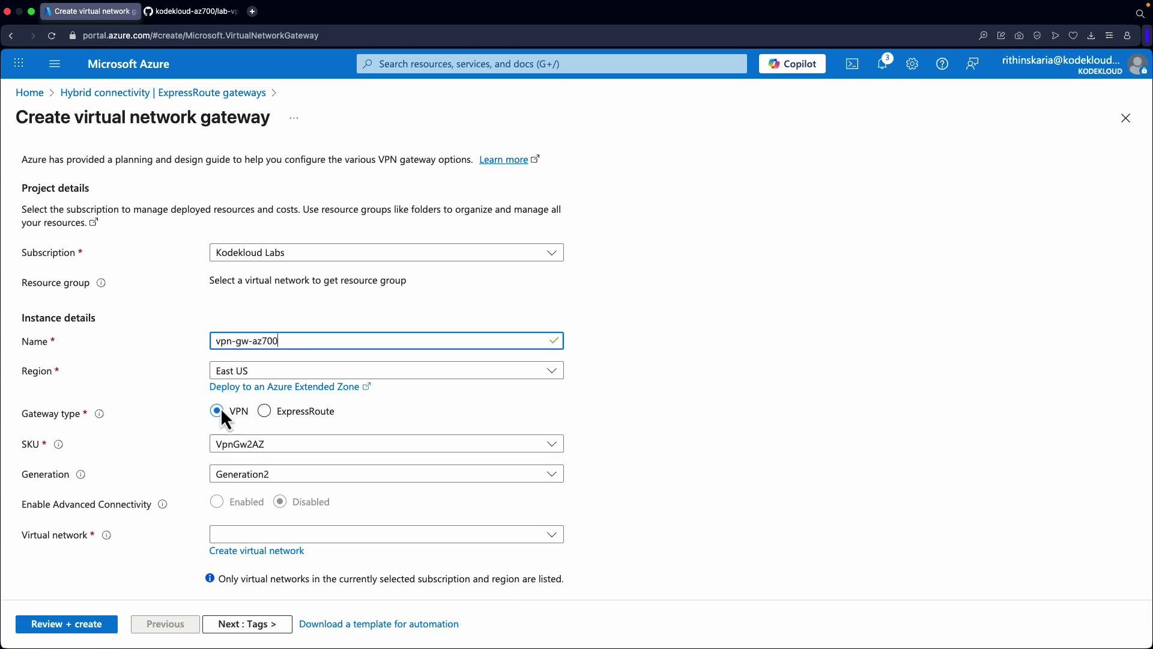Click the Create virtual network link
Image resolution: width=1153 pixels, height=649 pixels.
(256, 551)
